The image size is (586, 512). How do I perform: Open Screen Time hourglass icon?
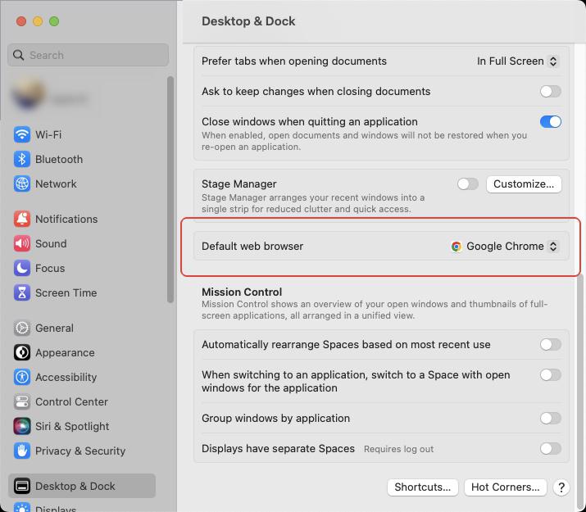point(21,292)
